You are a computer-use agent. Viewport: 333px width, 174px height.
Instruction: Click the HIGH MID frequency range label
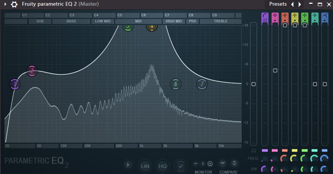coord(174,21)
